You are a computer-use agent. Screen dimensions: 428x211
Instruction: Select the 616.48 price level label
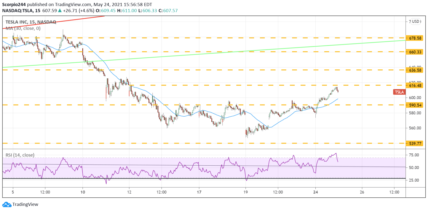(414, 86)
